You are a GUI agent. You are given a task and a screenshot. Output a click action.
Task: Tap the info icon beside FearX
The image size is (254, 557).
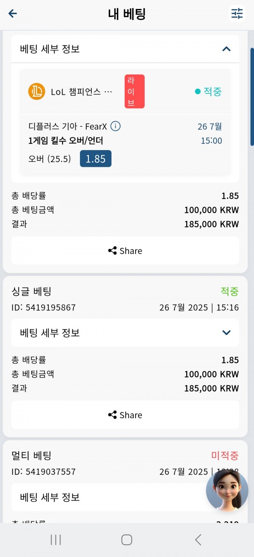116,126
